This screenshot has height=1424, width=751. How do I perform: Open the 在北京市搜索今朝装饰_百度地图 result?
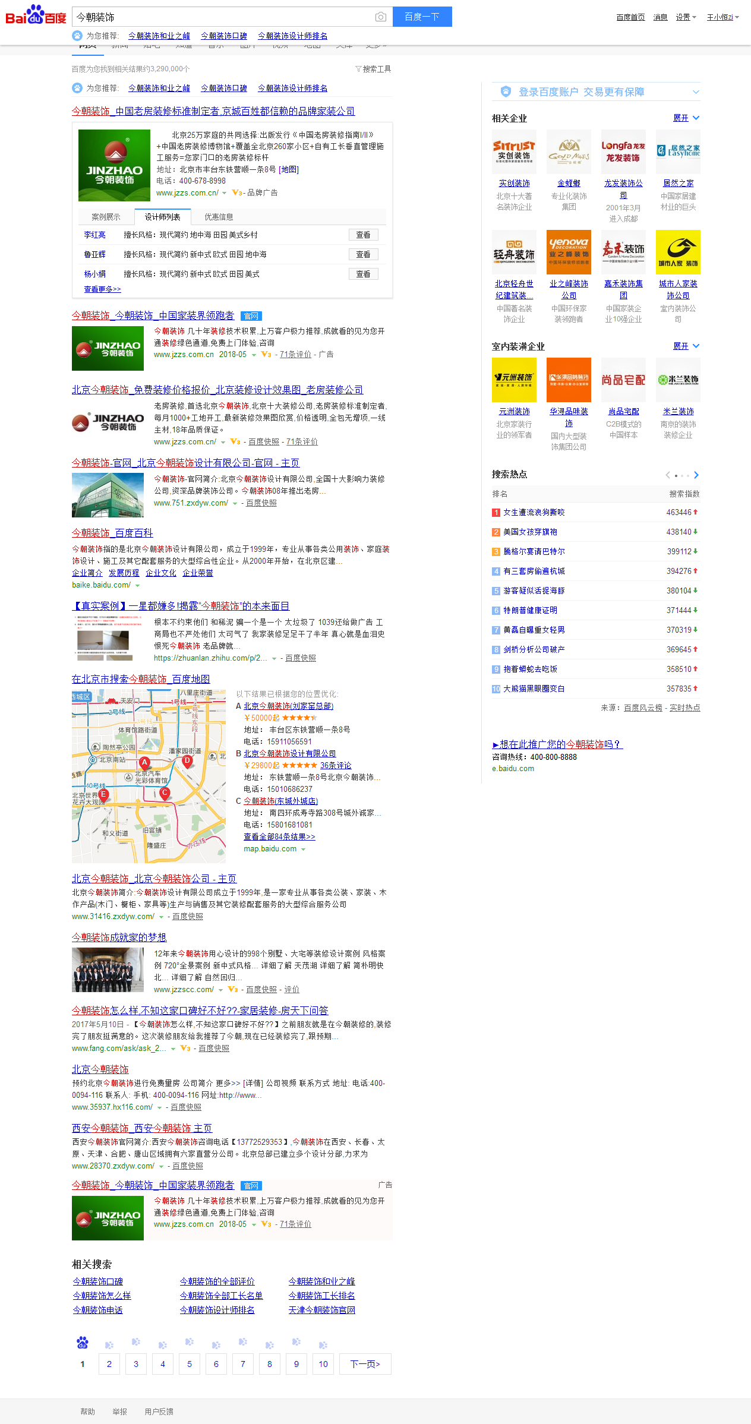pyautogui.click(x=141, y=679)
